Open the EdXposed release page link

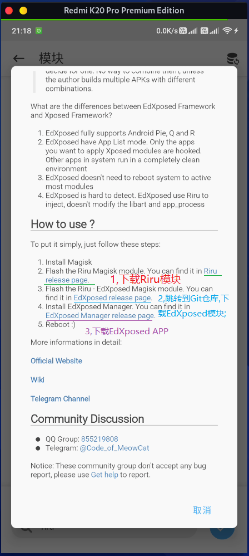[x=112, y=297]
